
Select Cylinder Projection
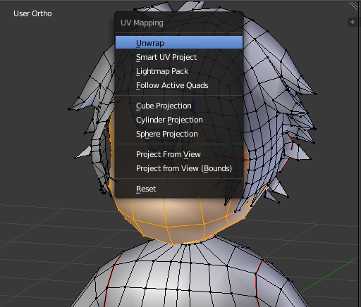coord(179,120)
